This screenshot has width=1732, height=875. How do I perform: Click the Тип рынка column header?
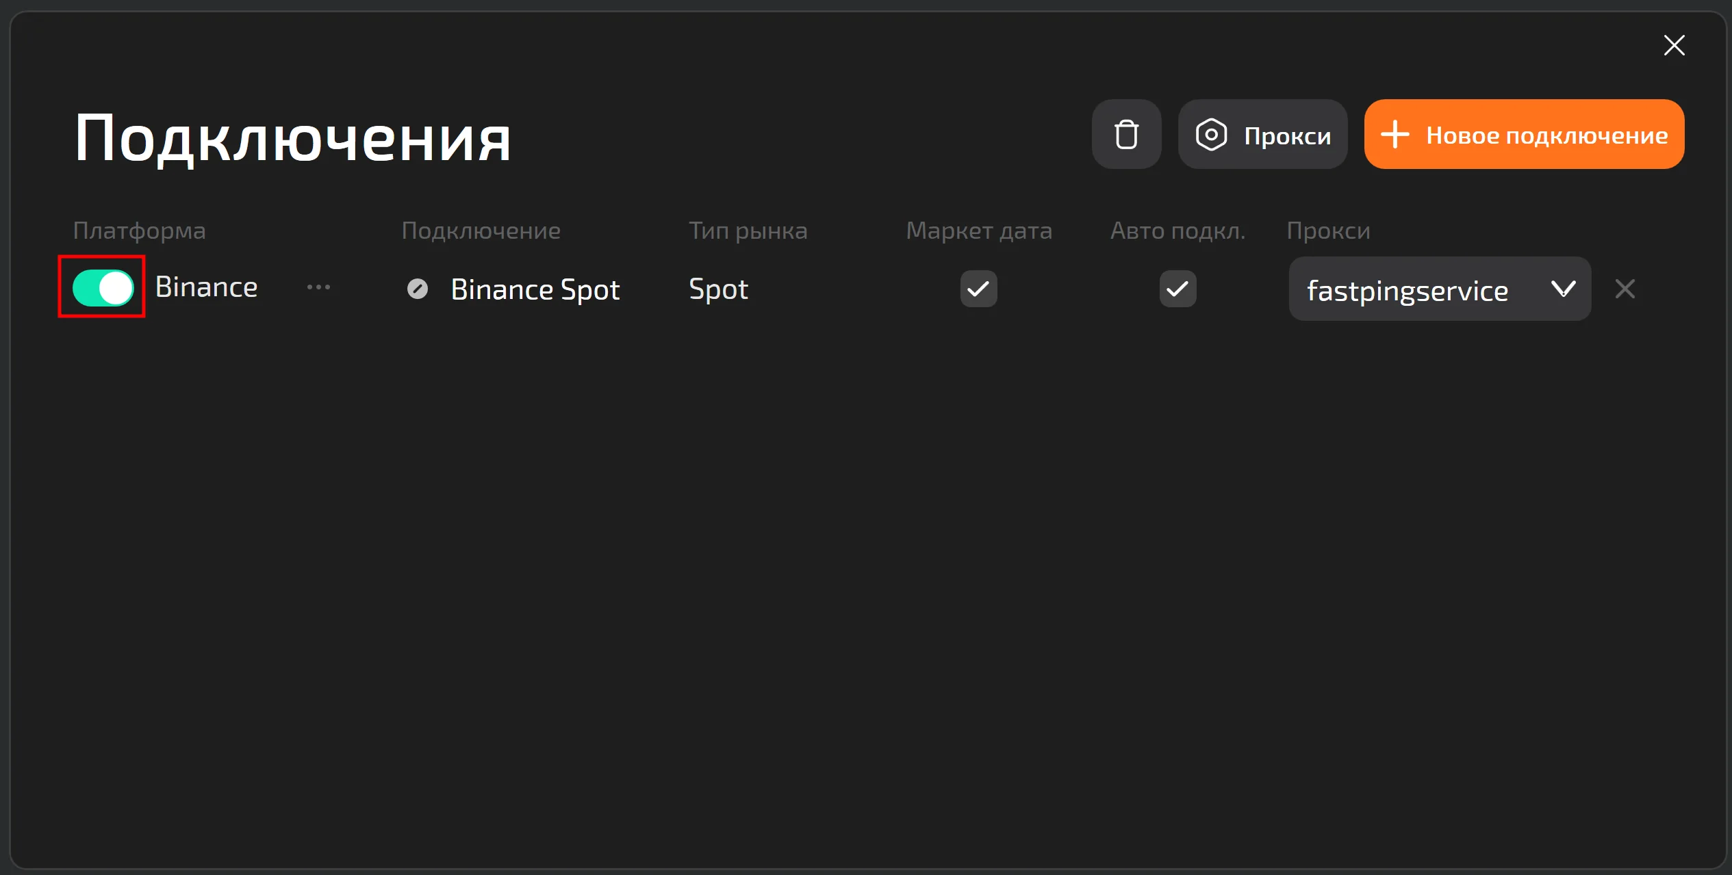coord(748,231)
